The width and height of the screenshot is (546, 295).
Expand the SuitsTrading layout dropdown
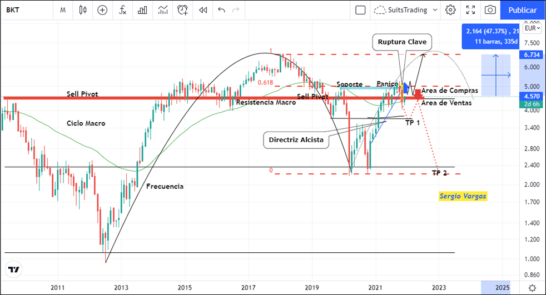(435, 10)
